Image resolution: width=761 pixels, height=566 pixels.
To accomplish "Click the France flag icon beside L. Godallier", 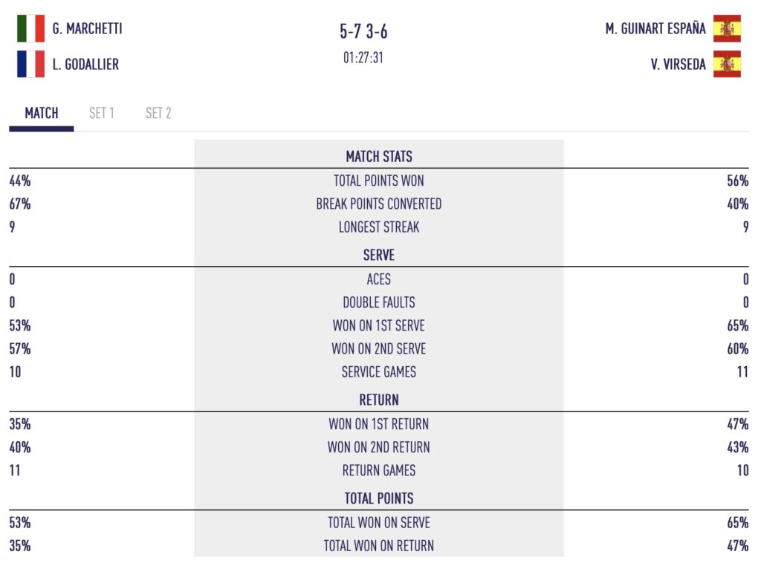I will 30,64.
